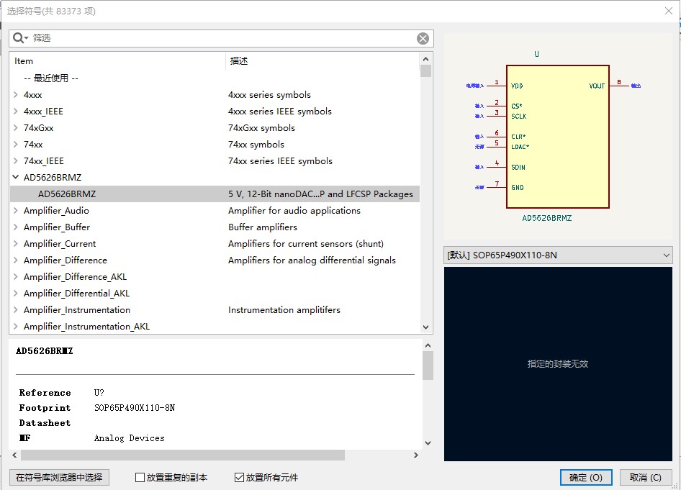Screen dimensions: 681x490
Task: Click the 'U?' reference value
Action: click(x=99, y=393)
